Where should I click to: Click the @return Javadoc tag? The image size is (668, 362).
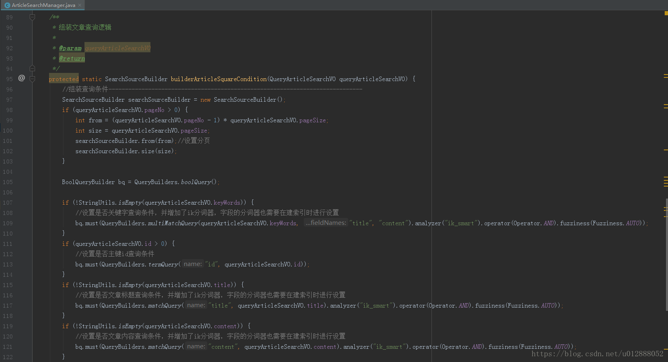pyautogui.click(x=72, y=58)
